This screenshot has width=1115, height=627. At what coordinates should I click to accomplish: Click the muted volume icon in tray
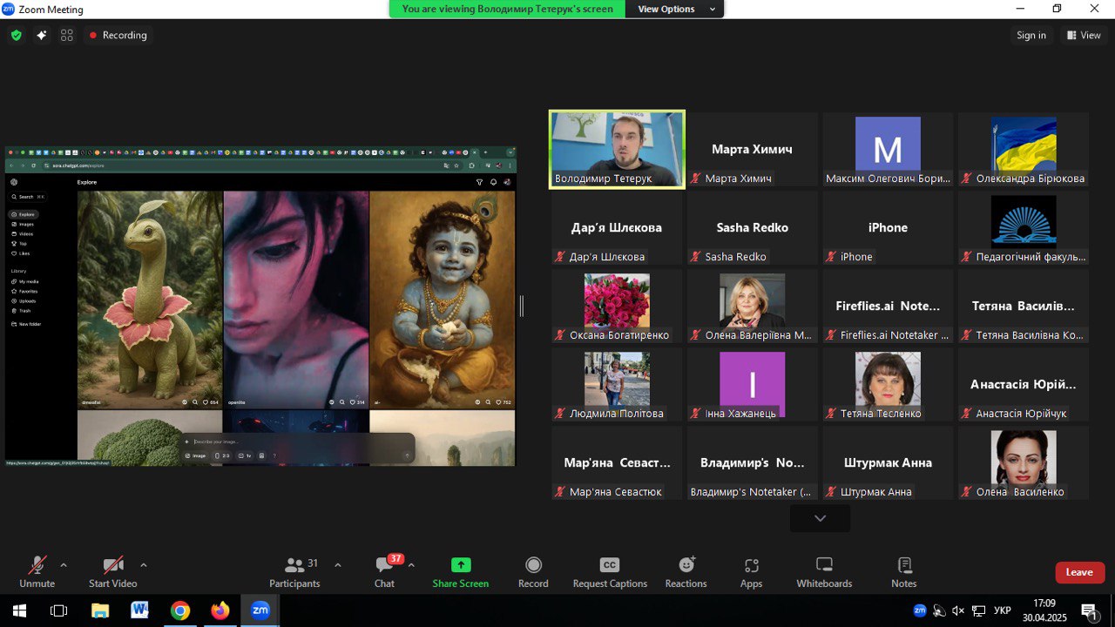coord(958,610)
